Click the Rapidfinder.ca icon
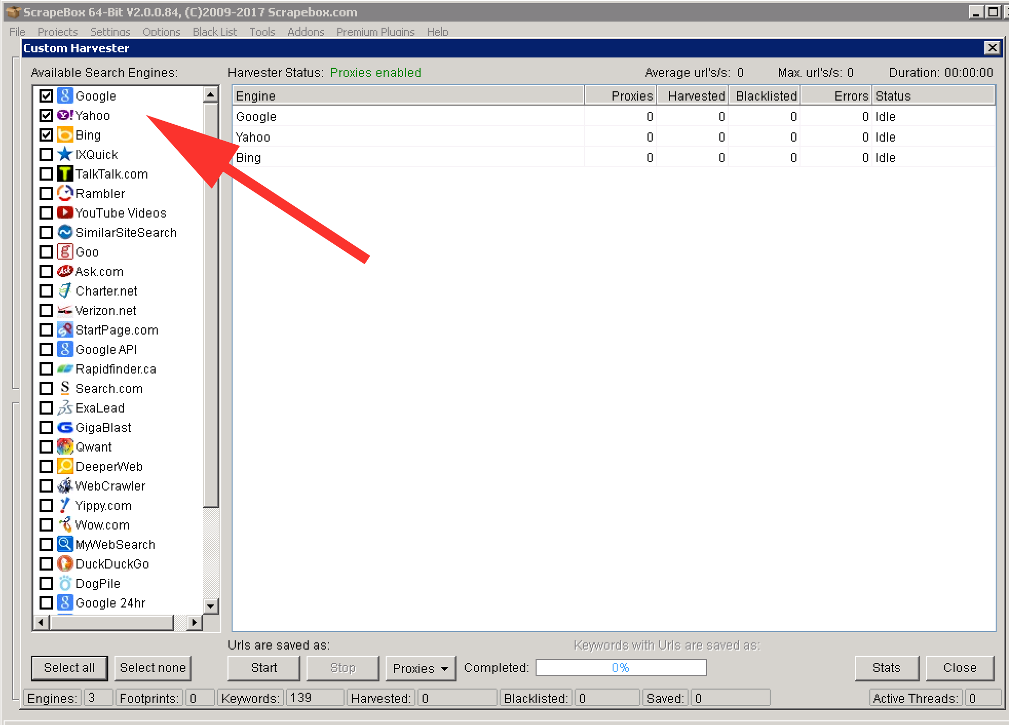 point(65,369)
